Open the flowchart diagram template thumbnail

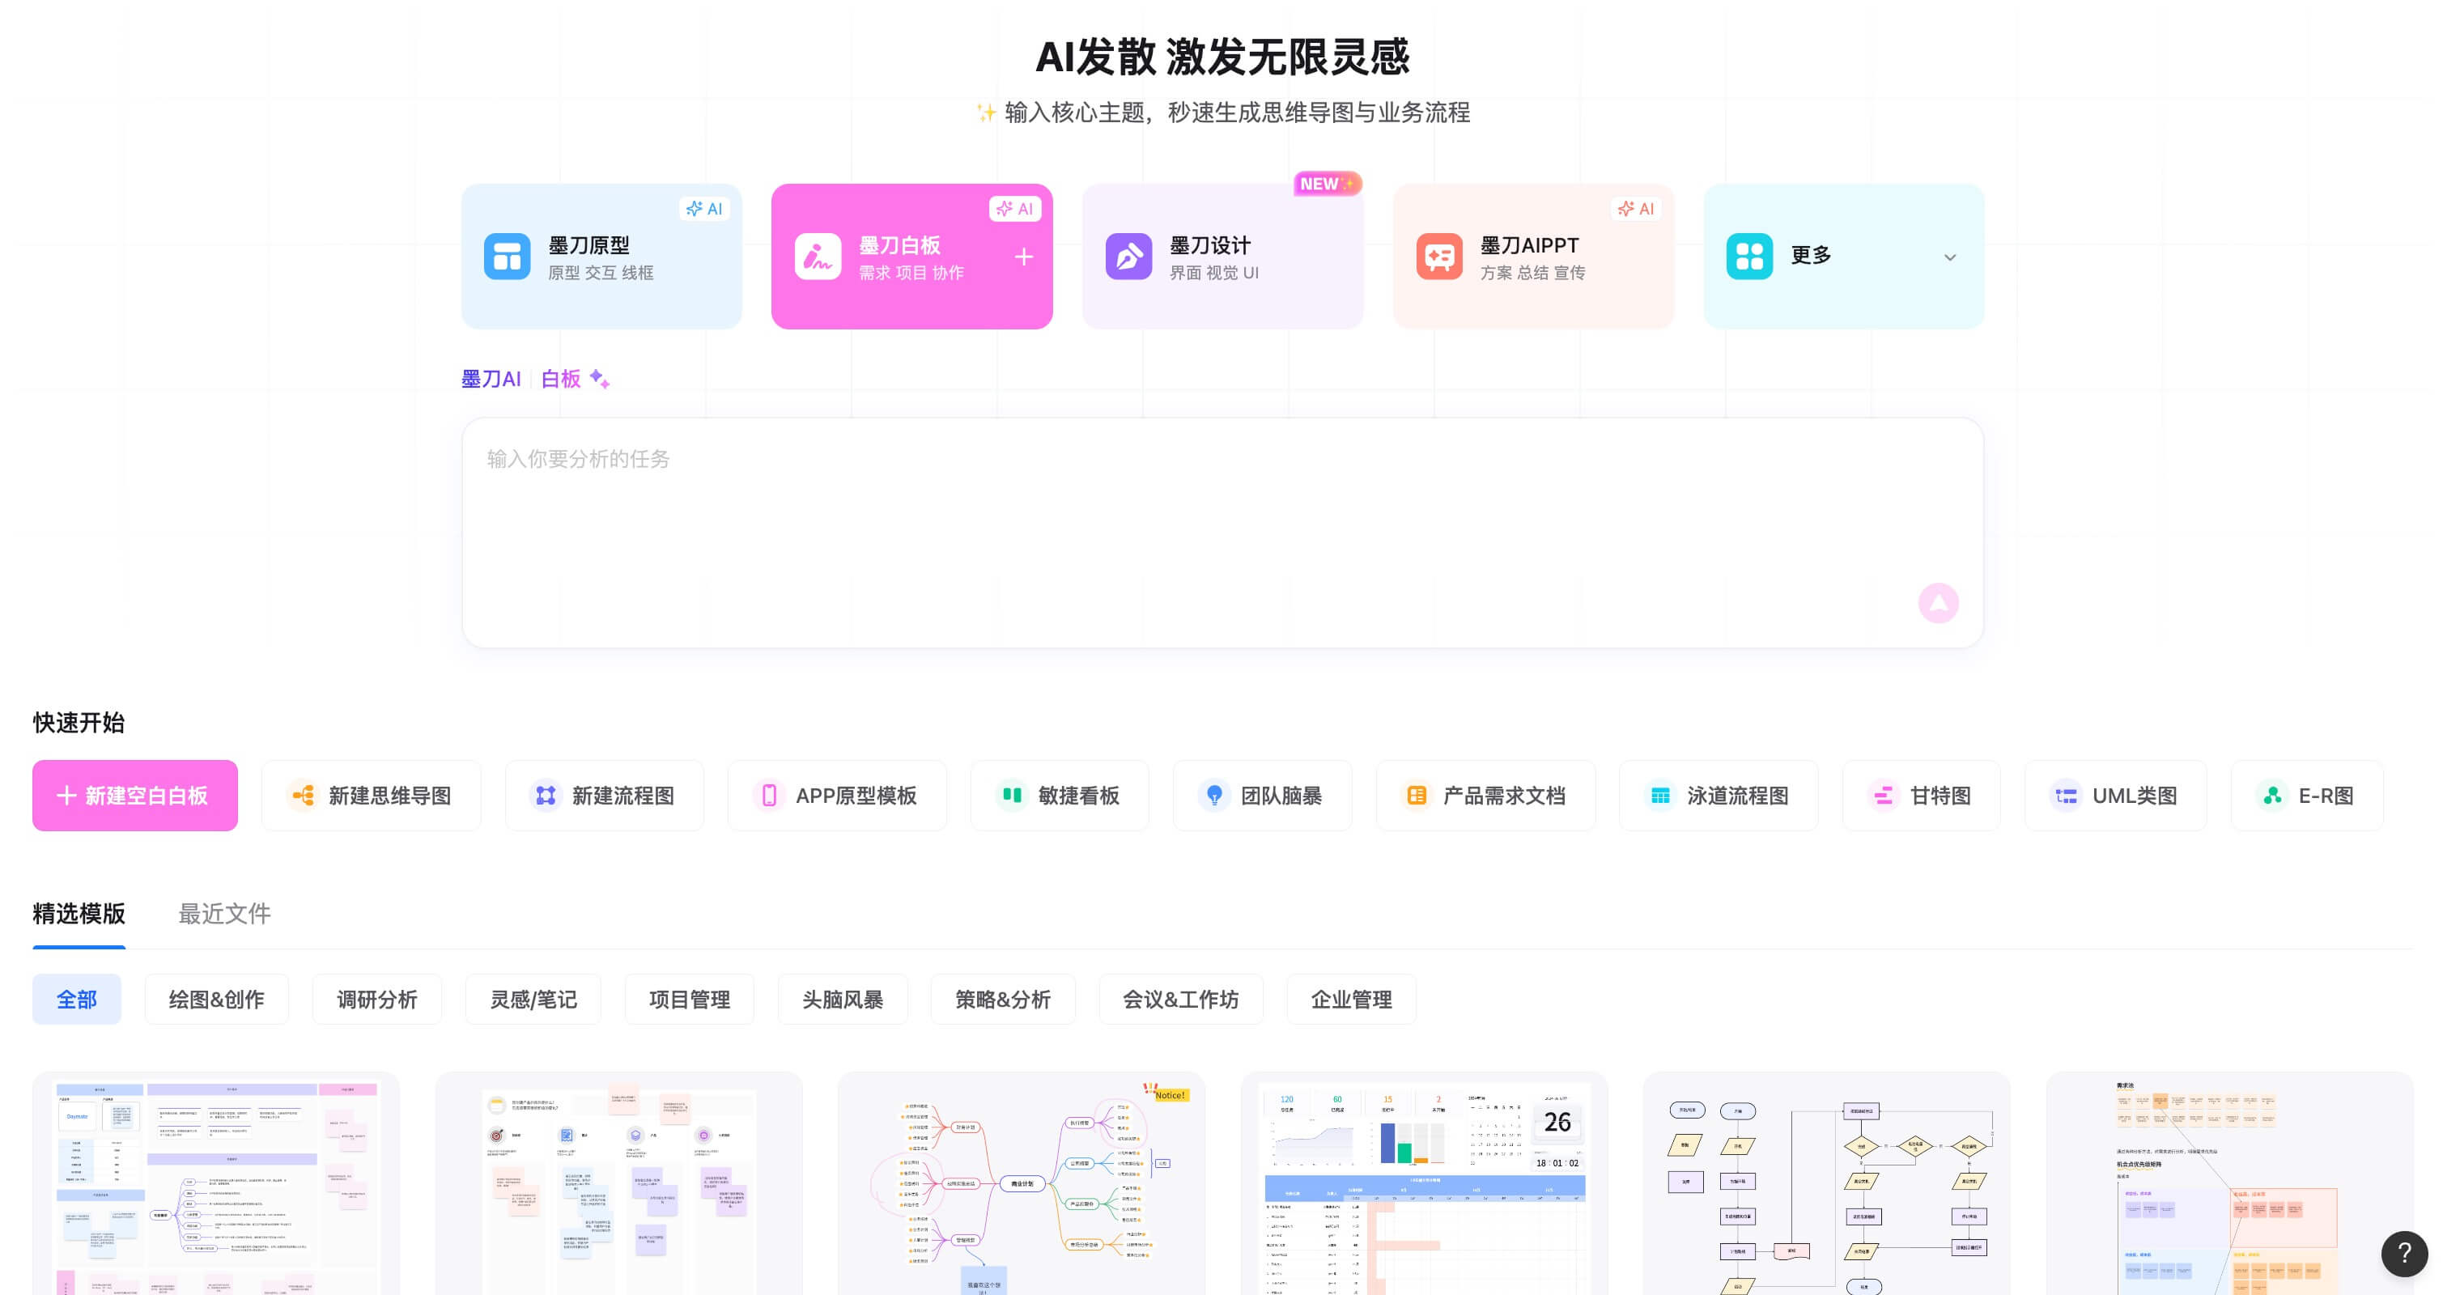pyautogui.click(x=1826, y=1183)
